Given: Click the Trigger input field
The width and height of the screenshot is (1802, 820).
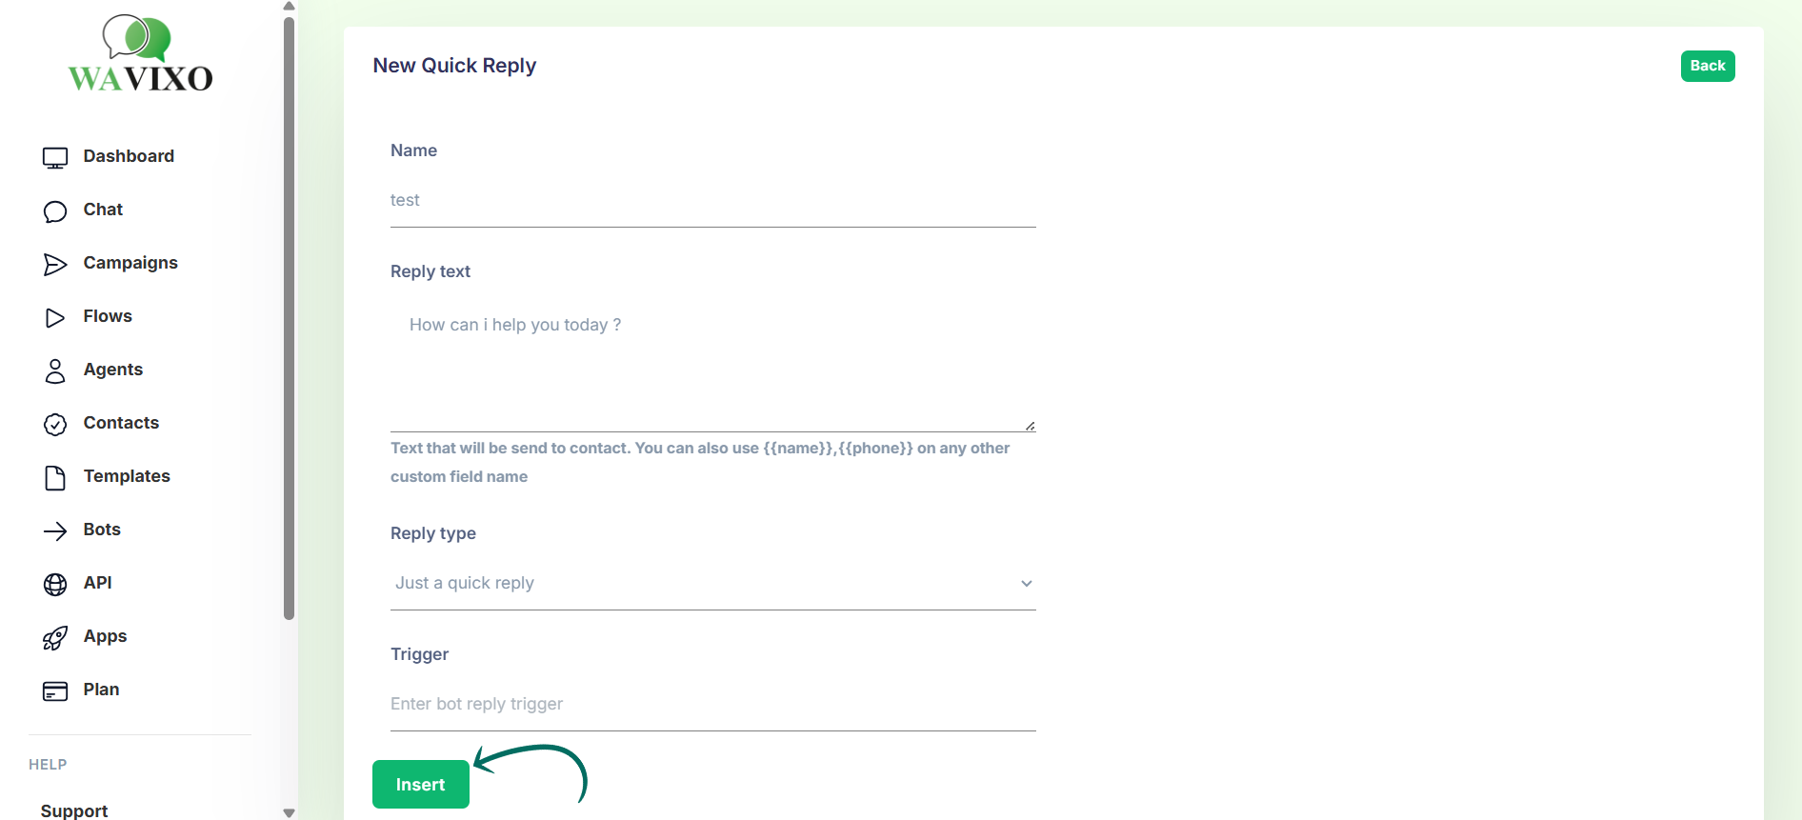Looking at the screenshot, I should point(712,704).
